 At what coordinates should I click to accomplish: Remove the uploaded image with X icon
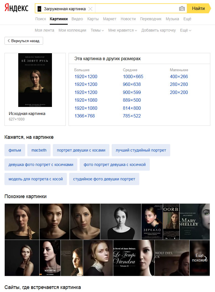pyautogui.click(x=90, y=9)
